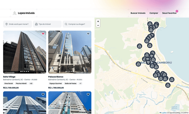Click the 'Piscina Infantil' tag
The image size is (189, 114).
pyautogui.click(x=21, y=84)
